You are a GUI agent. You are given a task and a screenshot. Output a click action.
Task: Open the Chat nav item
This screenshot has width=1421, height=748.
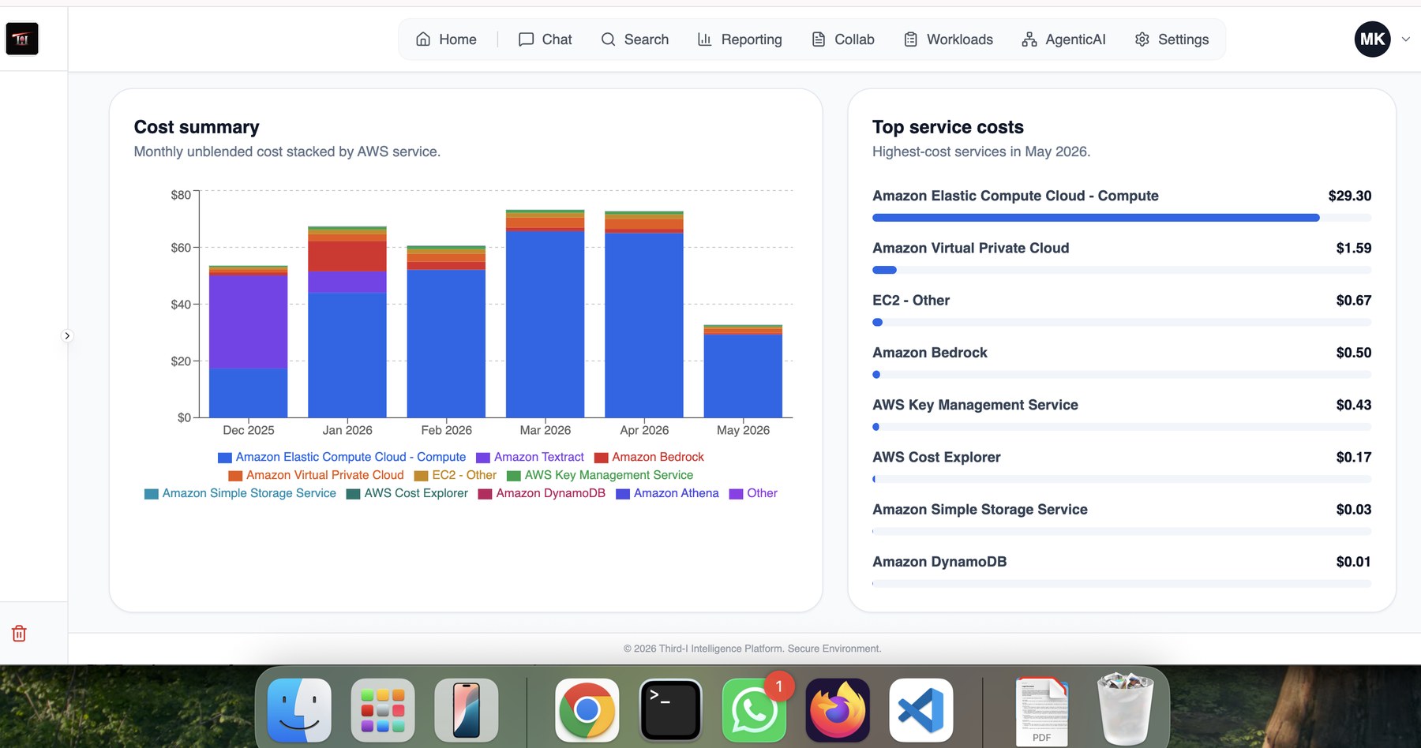[x=545, y=39]
